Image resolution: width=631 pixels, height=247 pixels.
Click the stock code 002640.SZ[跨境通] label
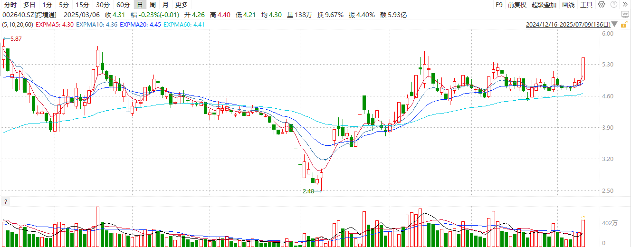click(x=30, y=15)
